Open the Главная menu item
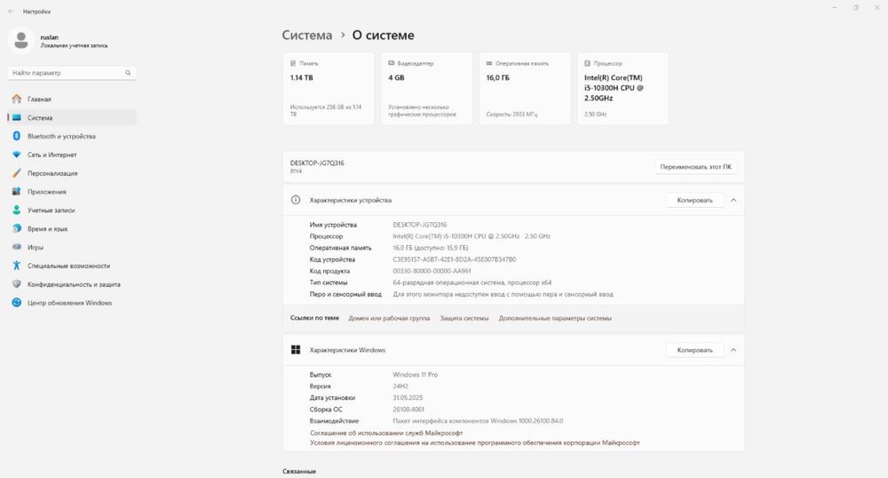The width and height of the screenshot is (888, 478). tap(72, 100)
